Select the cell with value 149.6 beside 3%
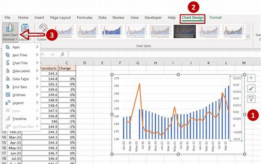Screen dimensions: 261x164 click(x=50, y=89)
